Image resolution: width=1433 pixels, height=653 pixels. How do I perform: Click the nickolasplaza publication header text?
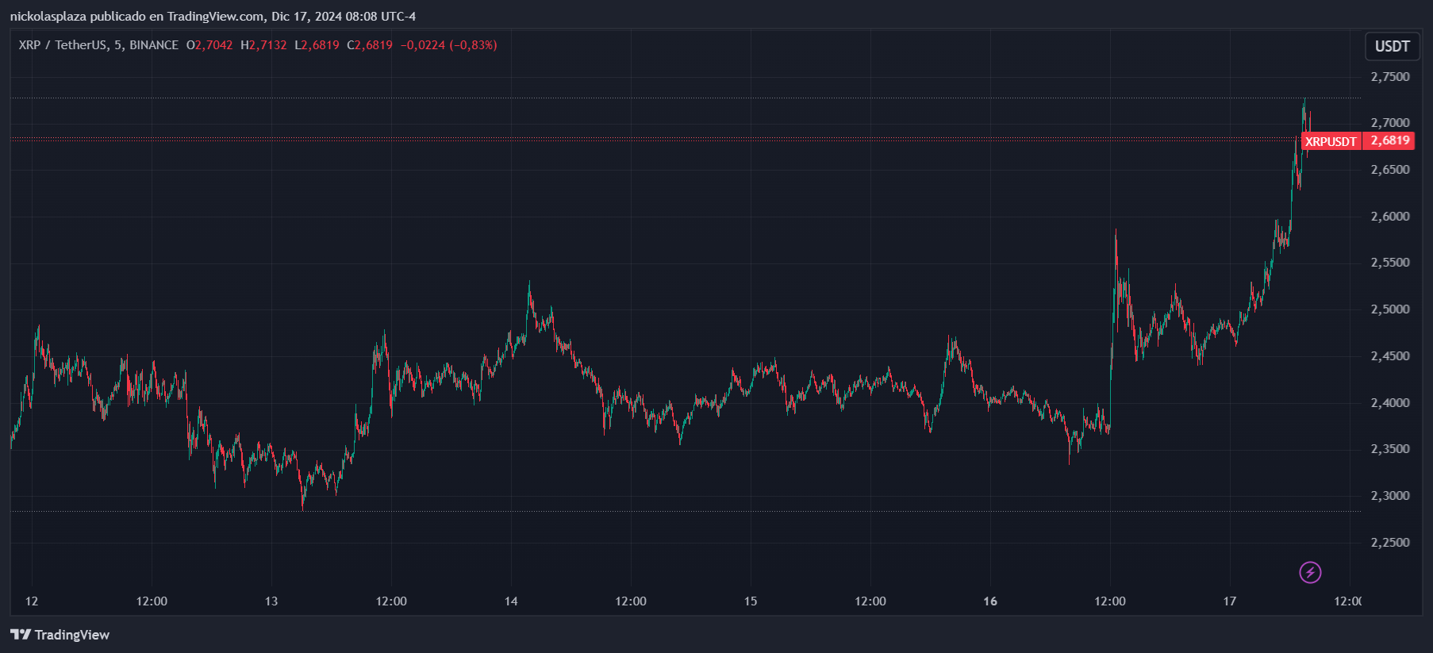point(213,16)
